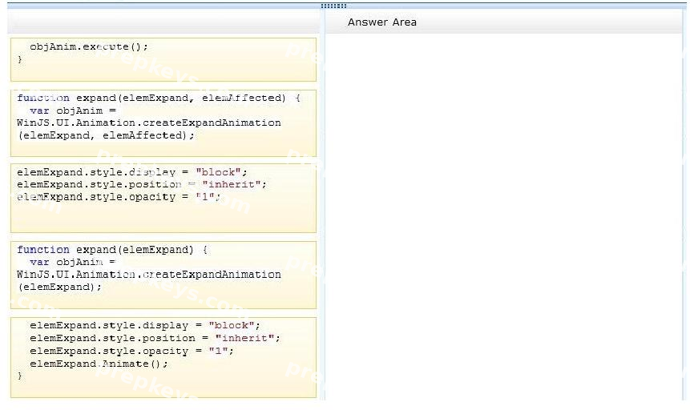This screenshot has width=690, height=410.
Task: Select the expand(elemExpand, elemAffected) function block
Action: 163,123
